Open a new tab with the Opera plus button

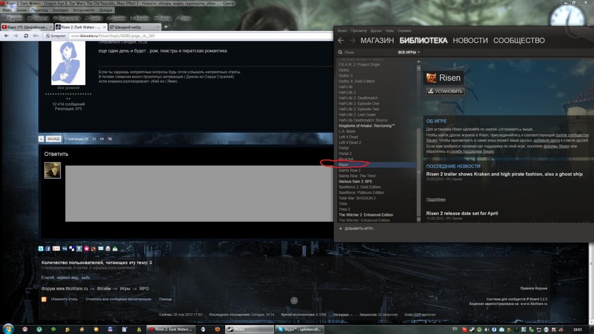coord(166,27)
